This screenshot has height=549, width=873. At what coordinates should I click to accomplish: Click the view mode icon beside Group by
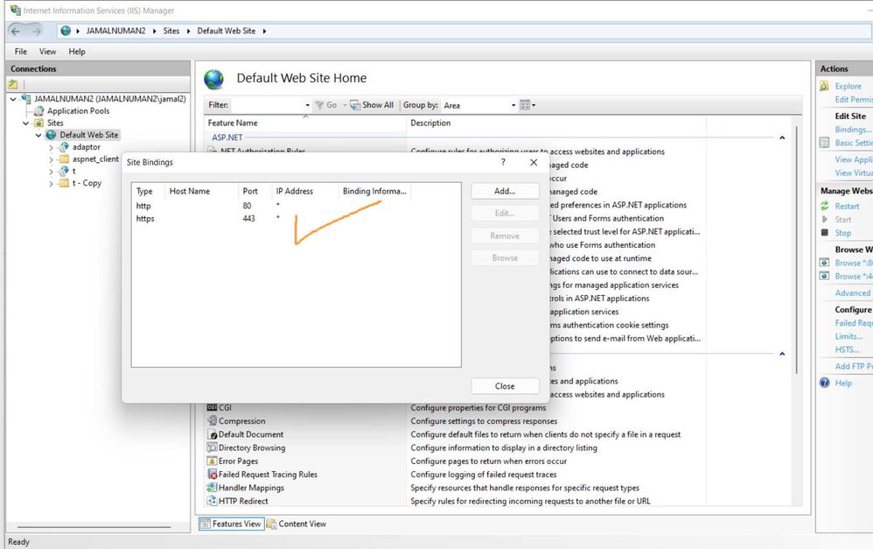tap(527, 105)
